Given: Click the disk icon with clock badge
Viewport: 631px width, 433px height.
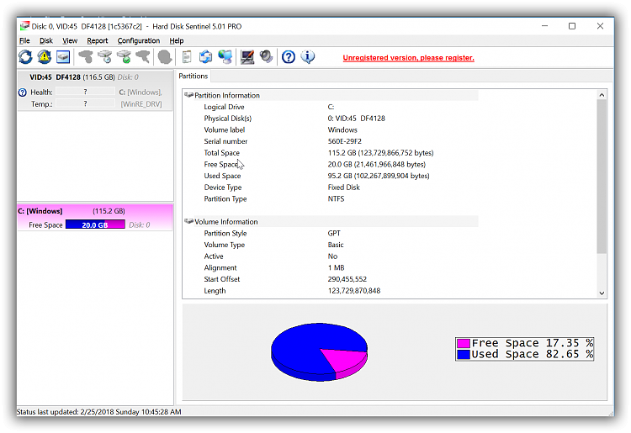Looking at the screenshot, I should tap(105, 57).
